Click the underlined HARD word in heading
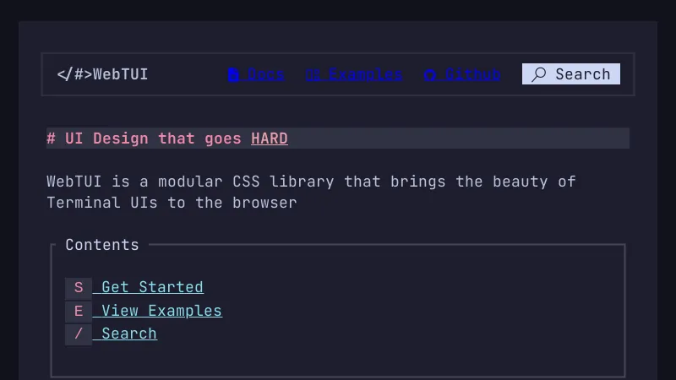Image resolution: width=676 pixels, height=380 pixels. coord(269,138)
